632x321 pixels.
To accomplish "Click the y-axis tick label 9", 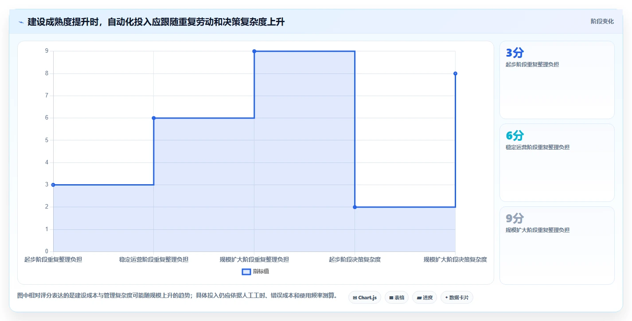I will 47,51.
